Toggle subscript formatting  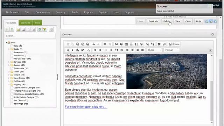(78, 50)
